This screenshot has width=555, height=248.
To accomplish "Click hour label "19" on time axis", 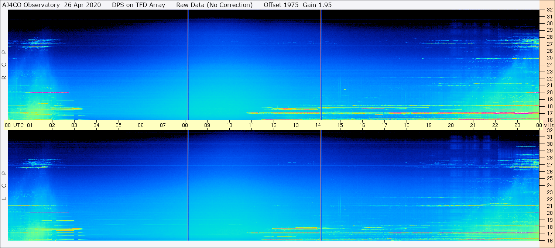I will [x=429, y=125].
